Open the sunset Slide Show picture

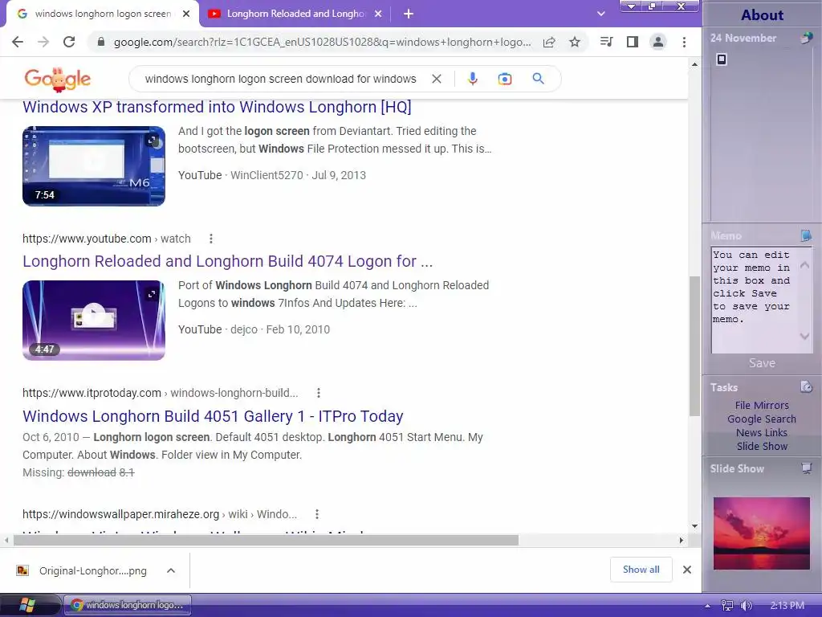coord(761,533)
